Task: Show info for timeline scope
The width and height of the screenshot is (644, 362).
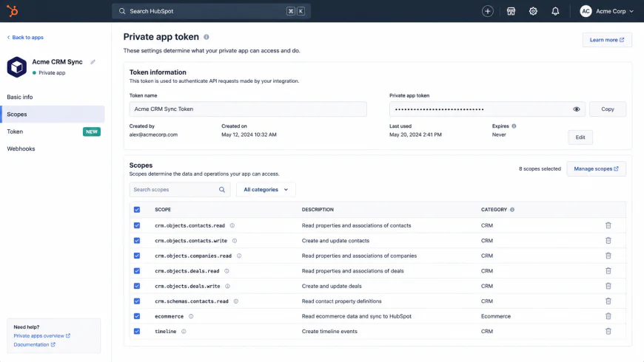Action: [x=184, y=331]
